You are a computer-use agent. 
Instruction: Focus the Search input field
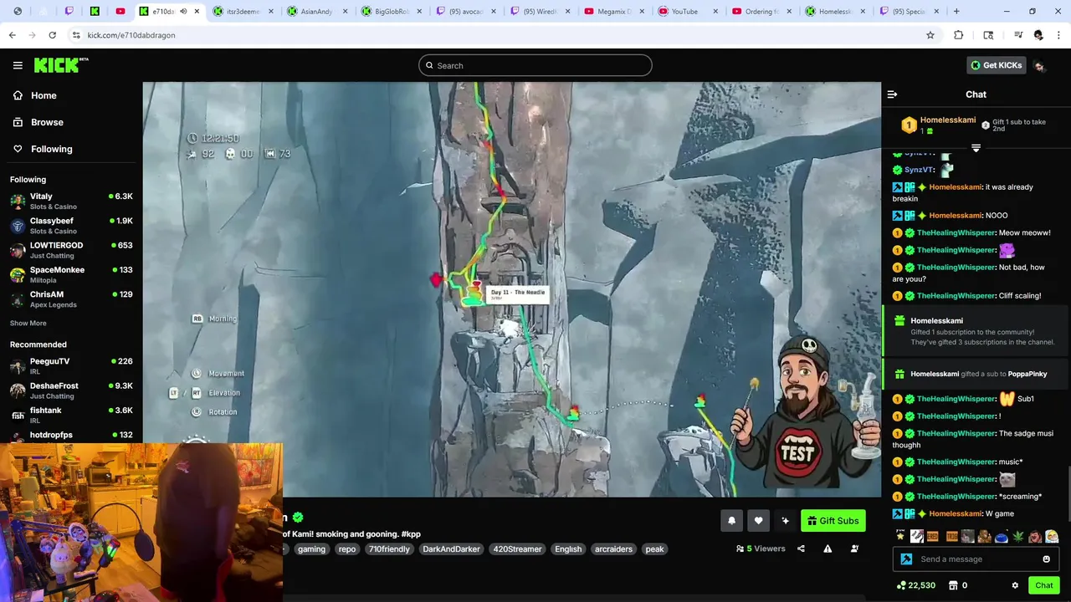tap(535, 65)
